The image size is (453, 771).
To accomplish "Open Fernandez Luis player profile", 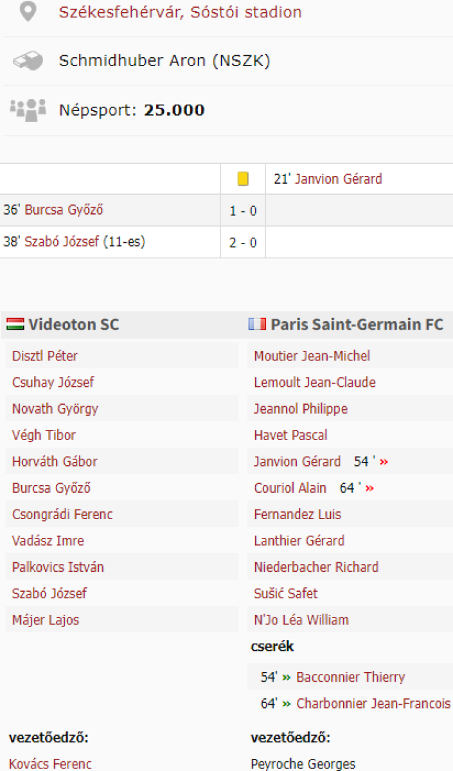I will tap(298, 515).
